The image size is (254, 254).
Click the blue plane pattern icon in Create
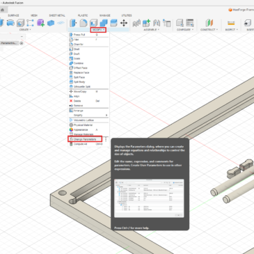pos(61,23)
